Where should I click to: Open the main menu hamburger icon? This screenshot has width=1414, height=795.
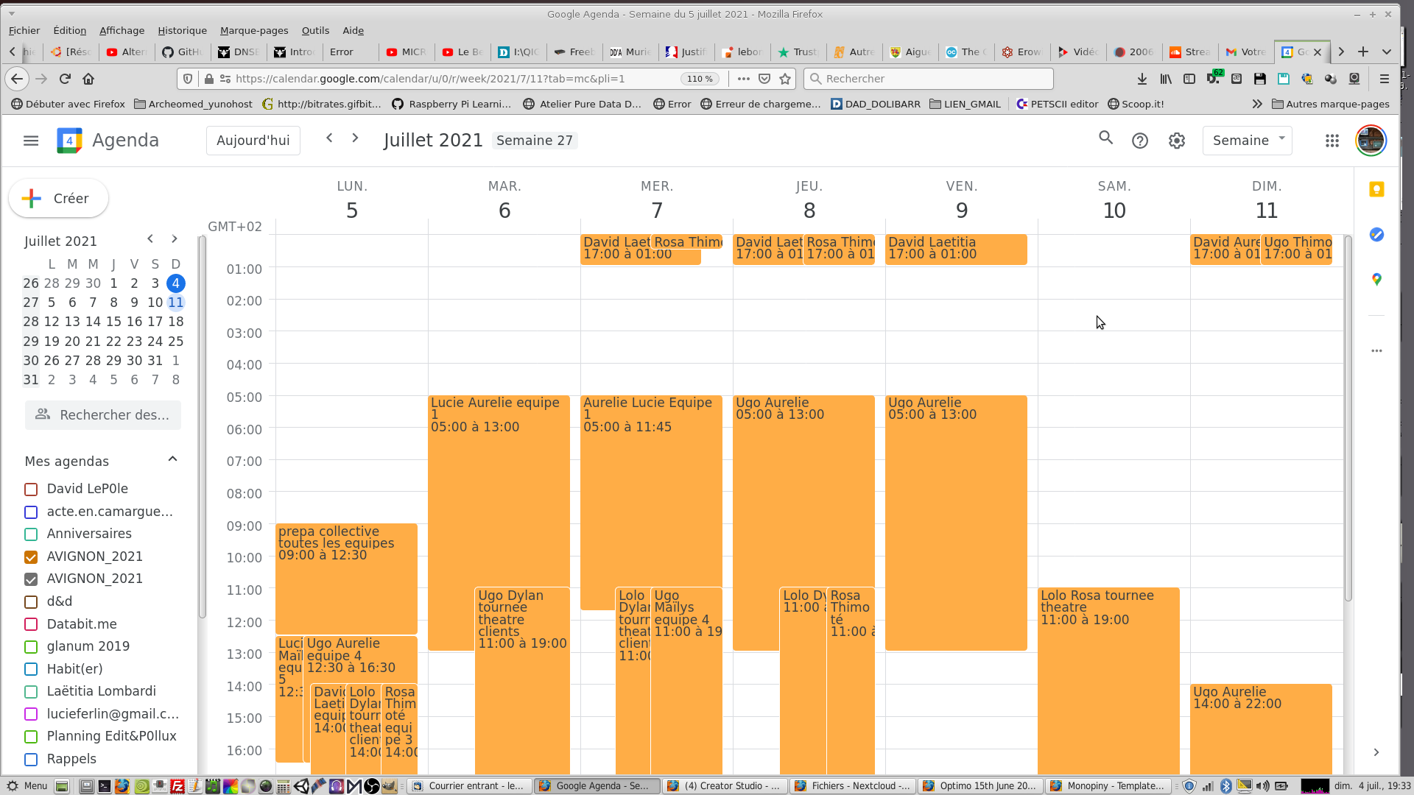click(x=31, y=141)
